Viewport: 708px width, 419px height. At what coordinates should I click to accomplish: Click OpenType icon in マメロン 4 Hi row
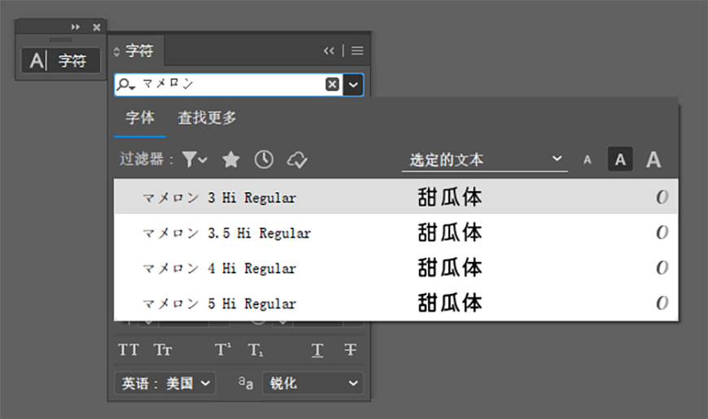pyautogui.click(x=662, y=268)
